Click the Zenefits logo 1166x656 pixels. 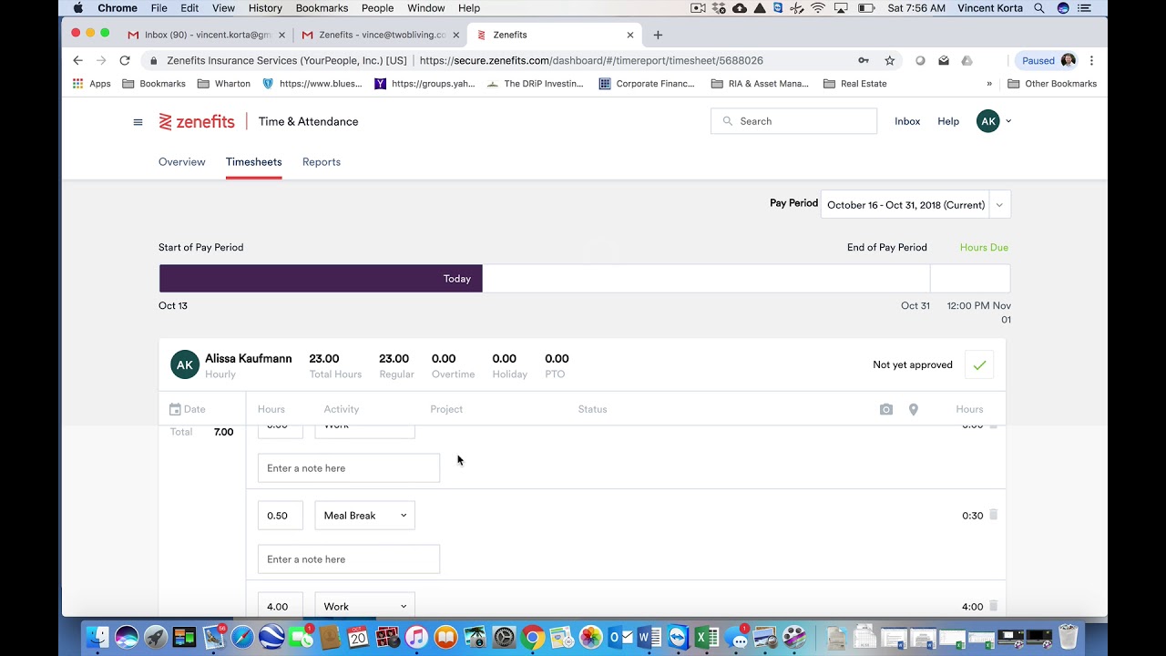197,122
